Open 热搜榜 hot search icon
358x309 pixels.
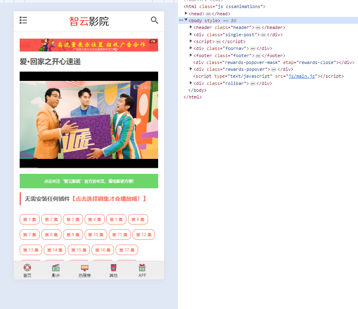[84, 268]
